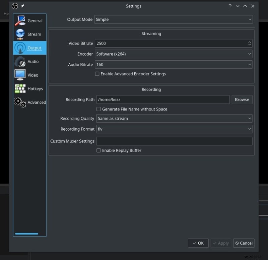Click the Browse button for Recording Path
The width and height of the screenshot is (268, 260).
[242, 100]
